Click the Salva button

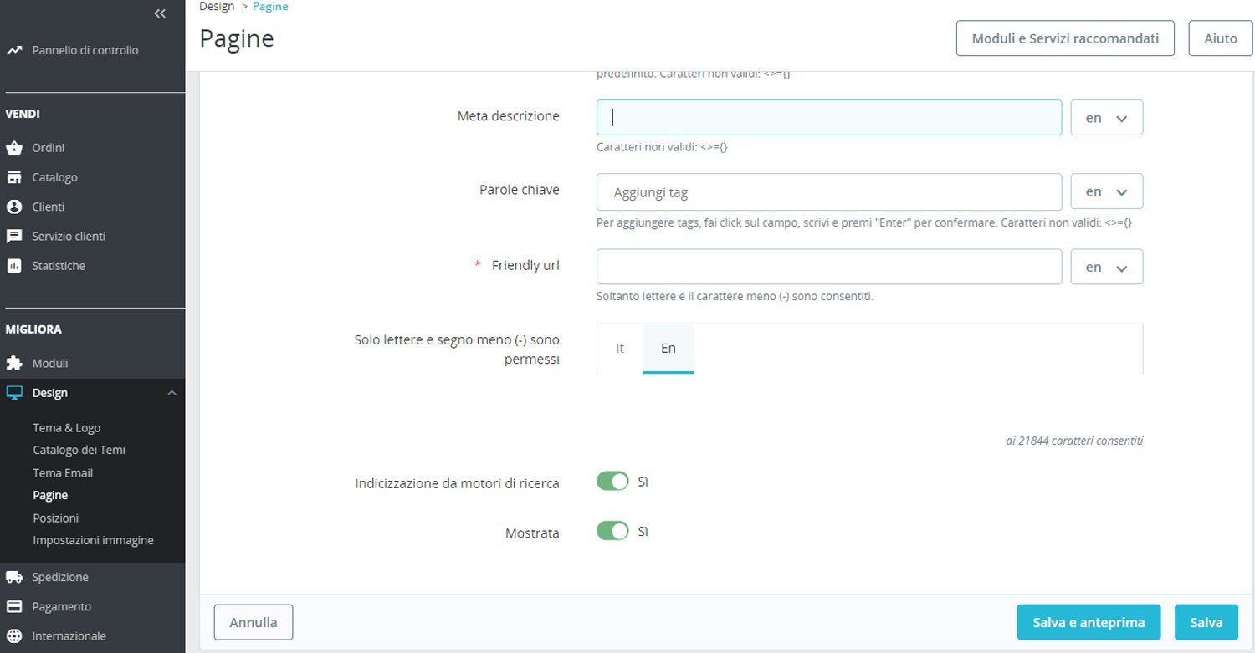point(1206,622)
